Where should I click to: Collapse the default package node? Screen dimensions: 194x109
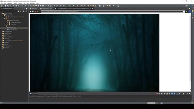[x=6, y=21]
